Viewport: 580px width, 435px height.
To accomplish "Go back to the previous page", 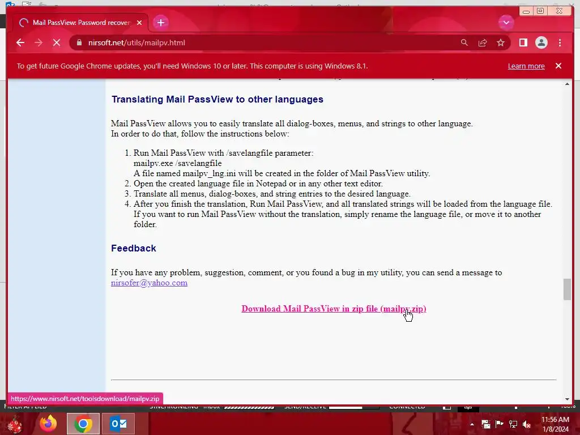I will coord(20,42).
